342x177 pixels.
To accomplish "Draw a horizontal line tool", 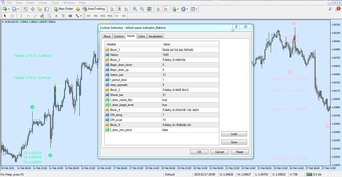I will pyautogui.click(x=28, y=16).
